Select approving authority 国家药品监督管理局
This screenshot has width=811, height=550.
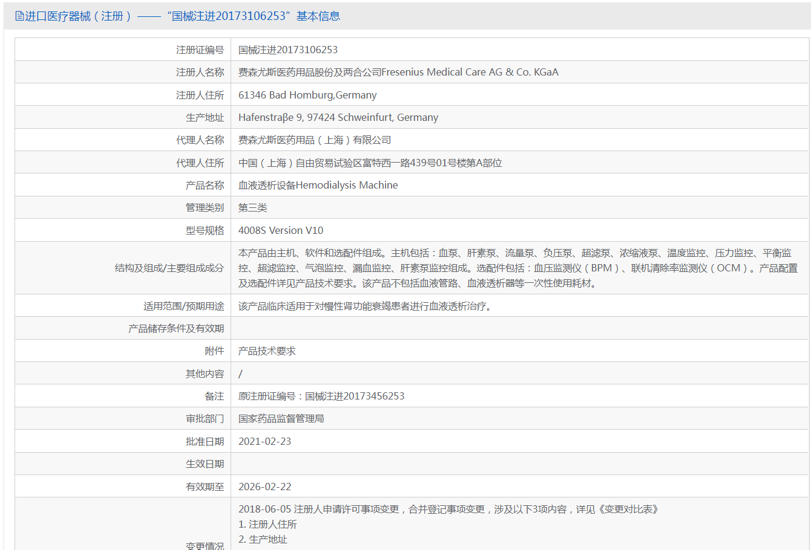pos(281,418)
